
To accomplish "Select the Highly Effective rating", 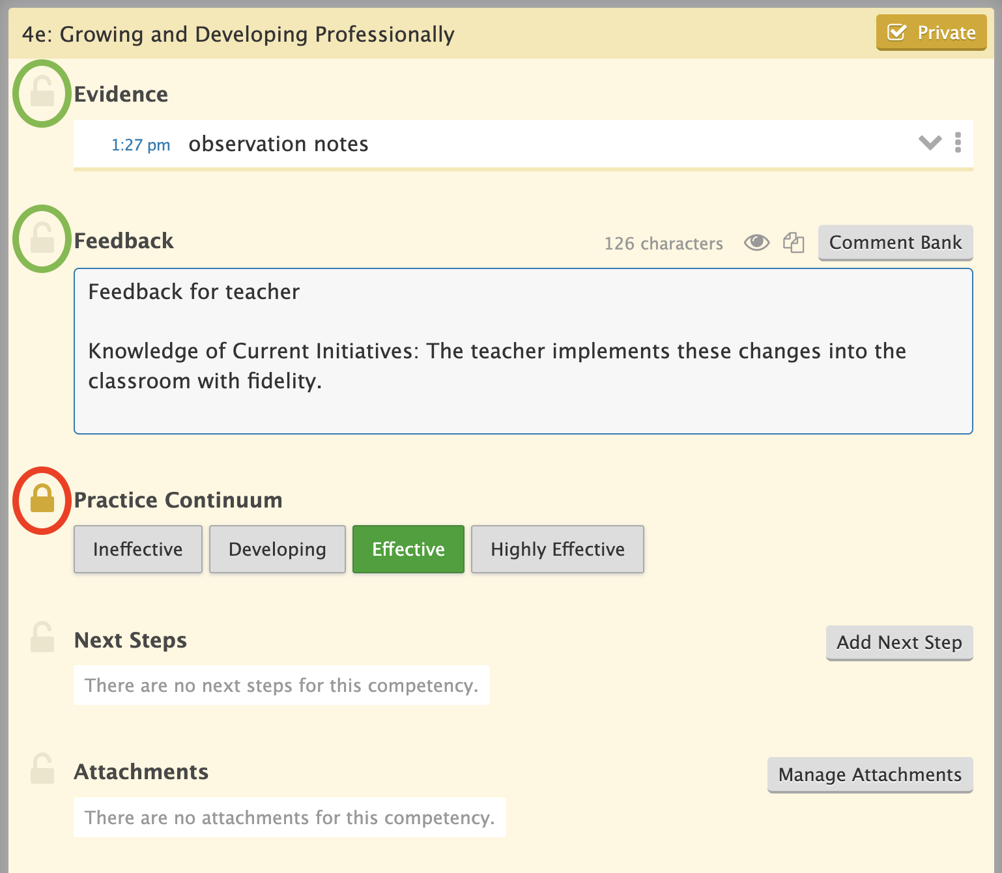I will tap(558, 549).
